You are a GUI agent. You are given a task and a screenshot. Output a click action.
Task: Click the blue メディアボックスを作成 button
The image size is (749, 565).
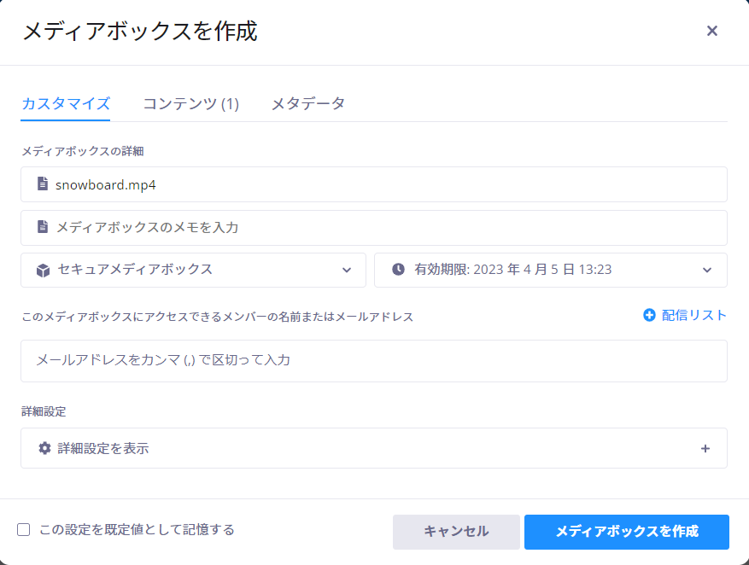pos(627,532)
